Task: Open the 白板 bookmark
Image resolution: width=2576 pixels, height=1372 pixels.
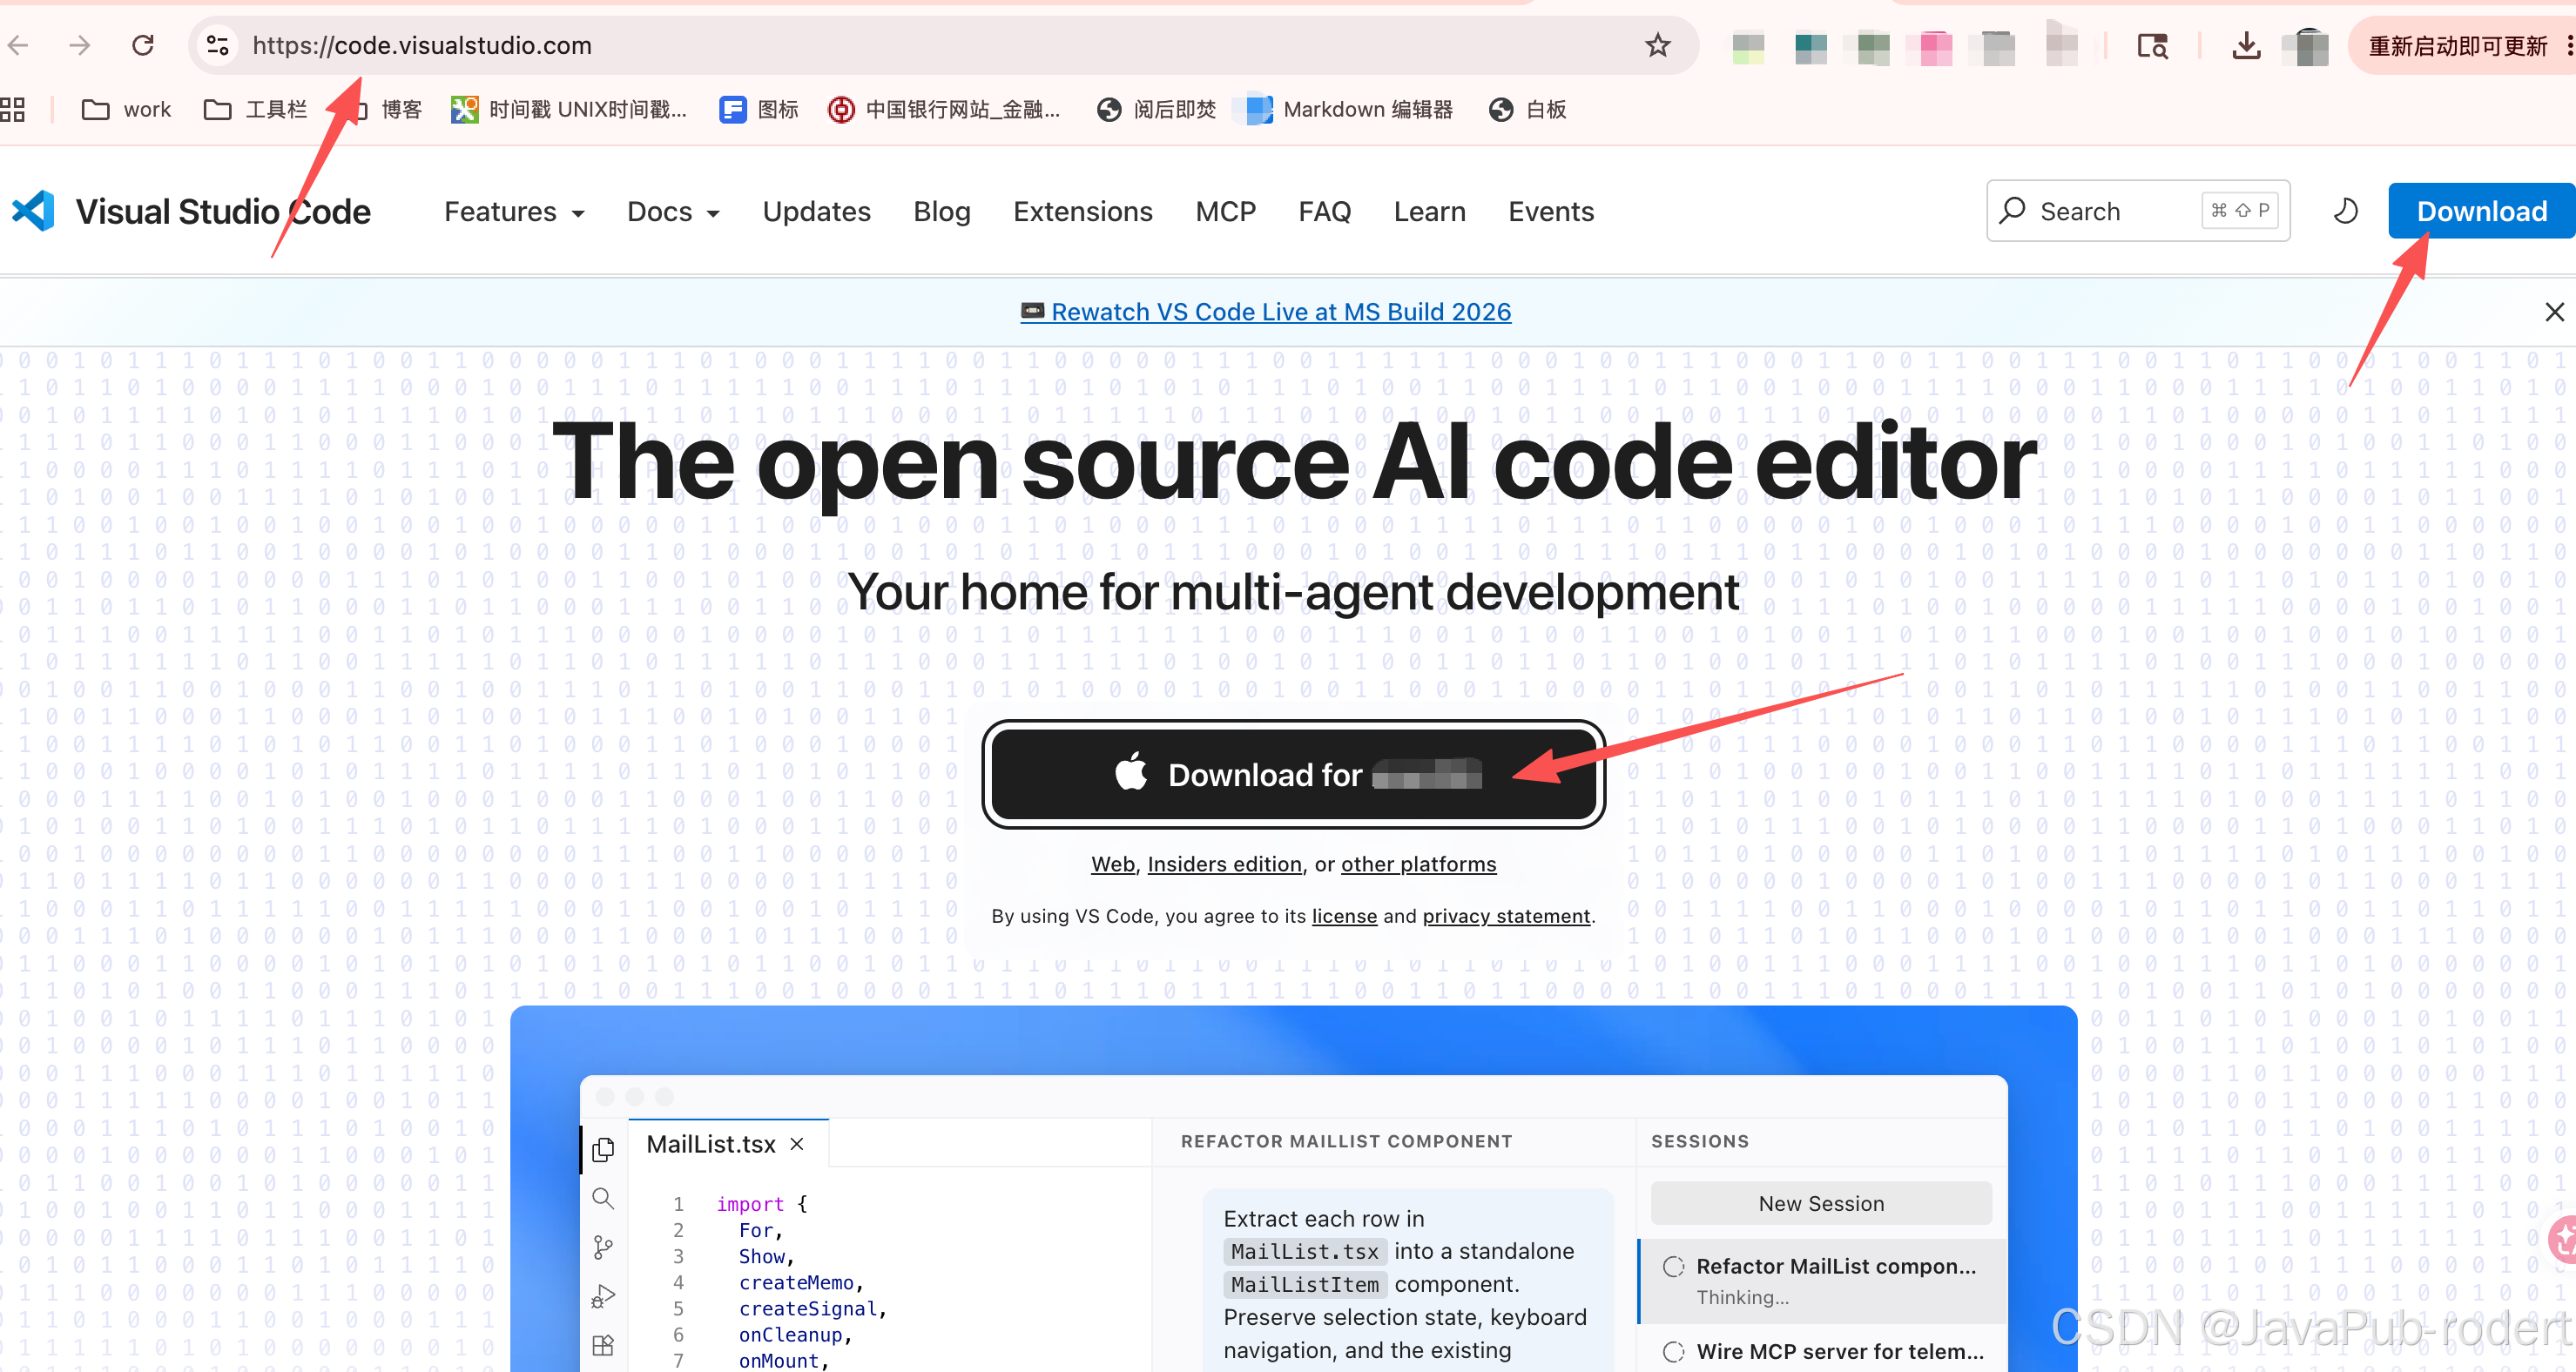Action: point(1527,109)
